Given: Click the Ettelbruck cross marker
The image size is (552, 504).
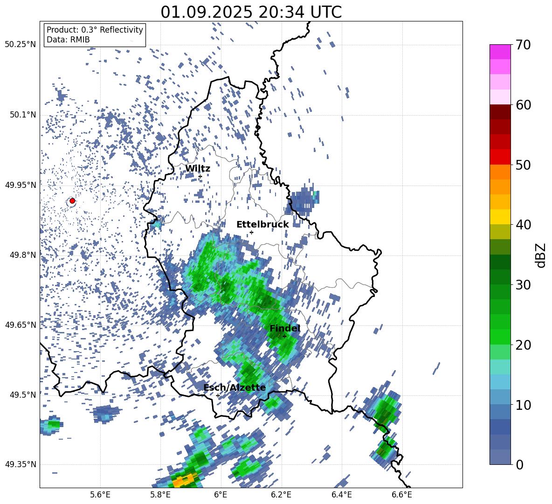Looking at the screenshot, I should coord(251,232).
